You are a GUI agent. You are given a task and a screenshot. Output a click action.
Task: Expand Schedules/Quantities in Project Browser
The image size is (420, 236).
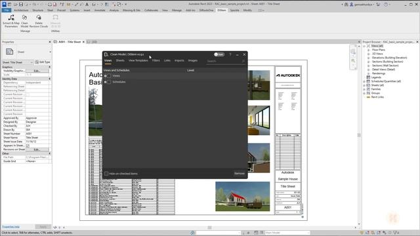(x=364, y=81)
